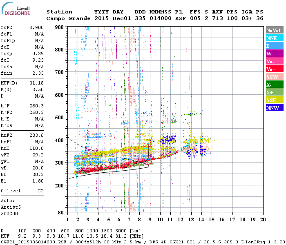Click the B1 value 1.80
The height and width of the screenshot is (245, 286).
coord(38,181)
